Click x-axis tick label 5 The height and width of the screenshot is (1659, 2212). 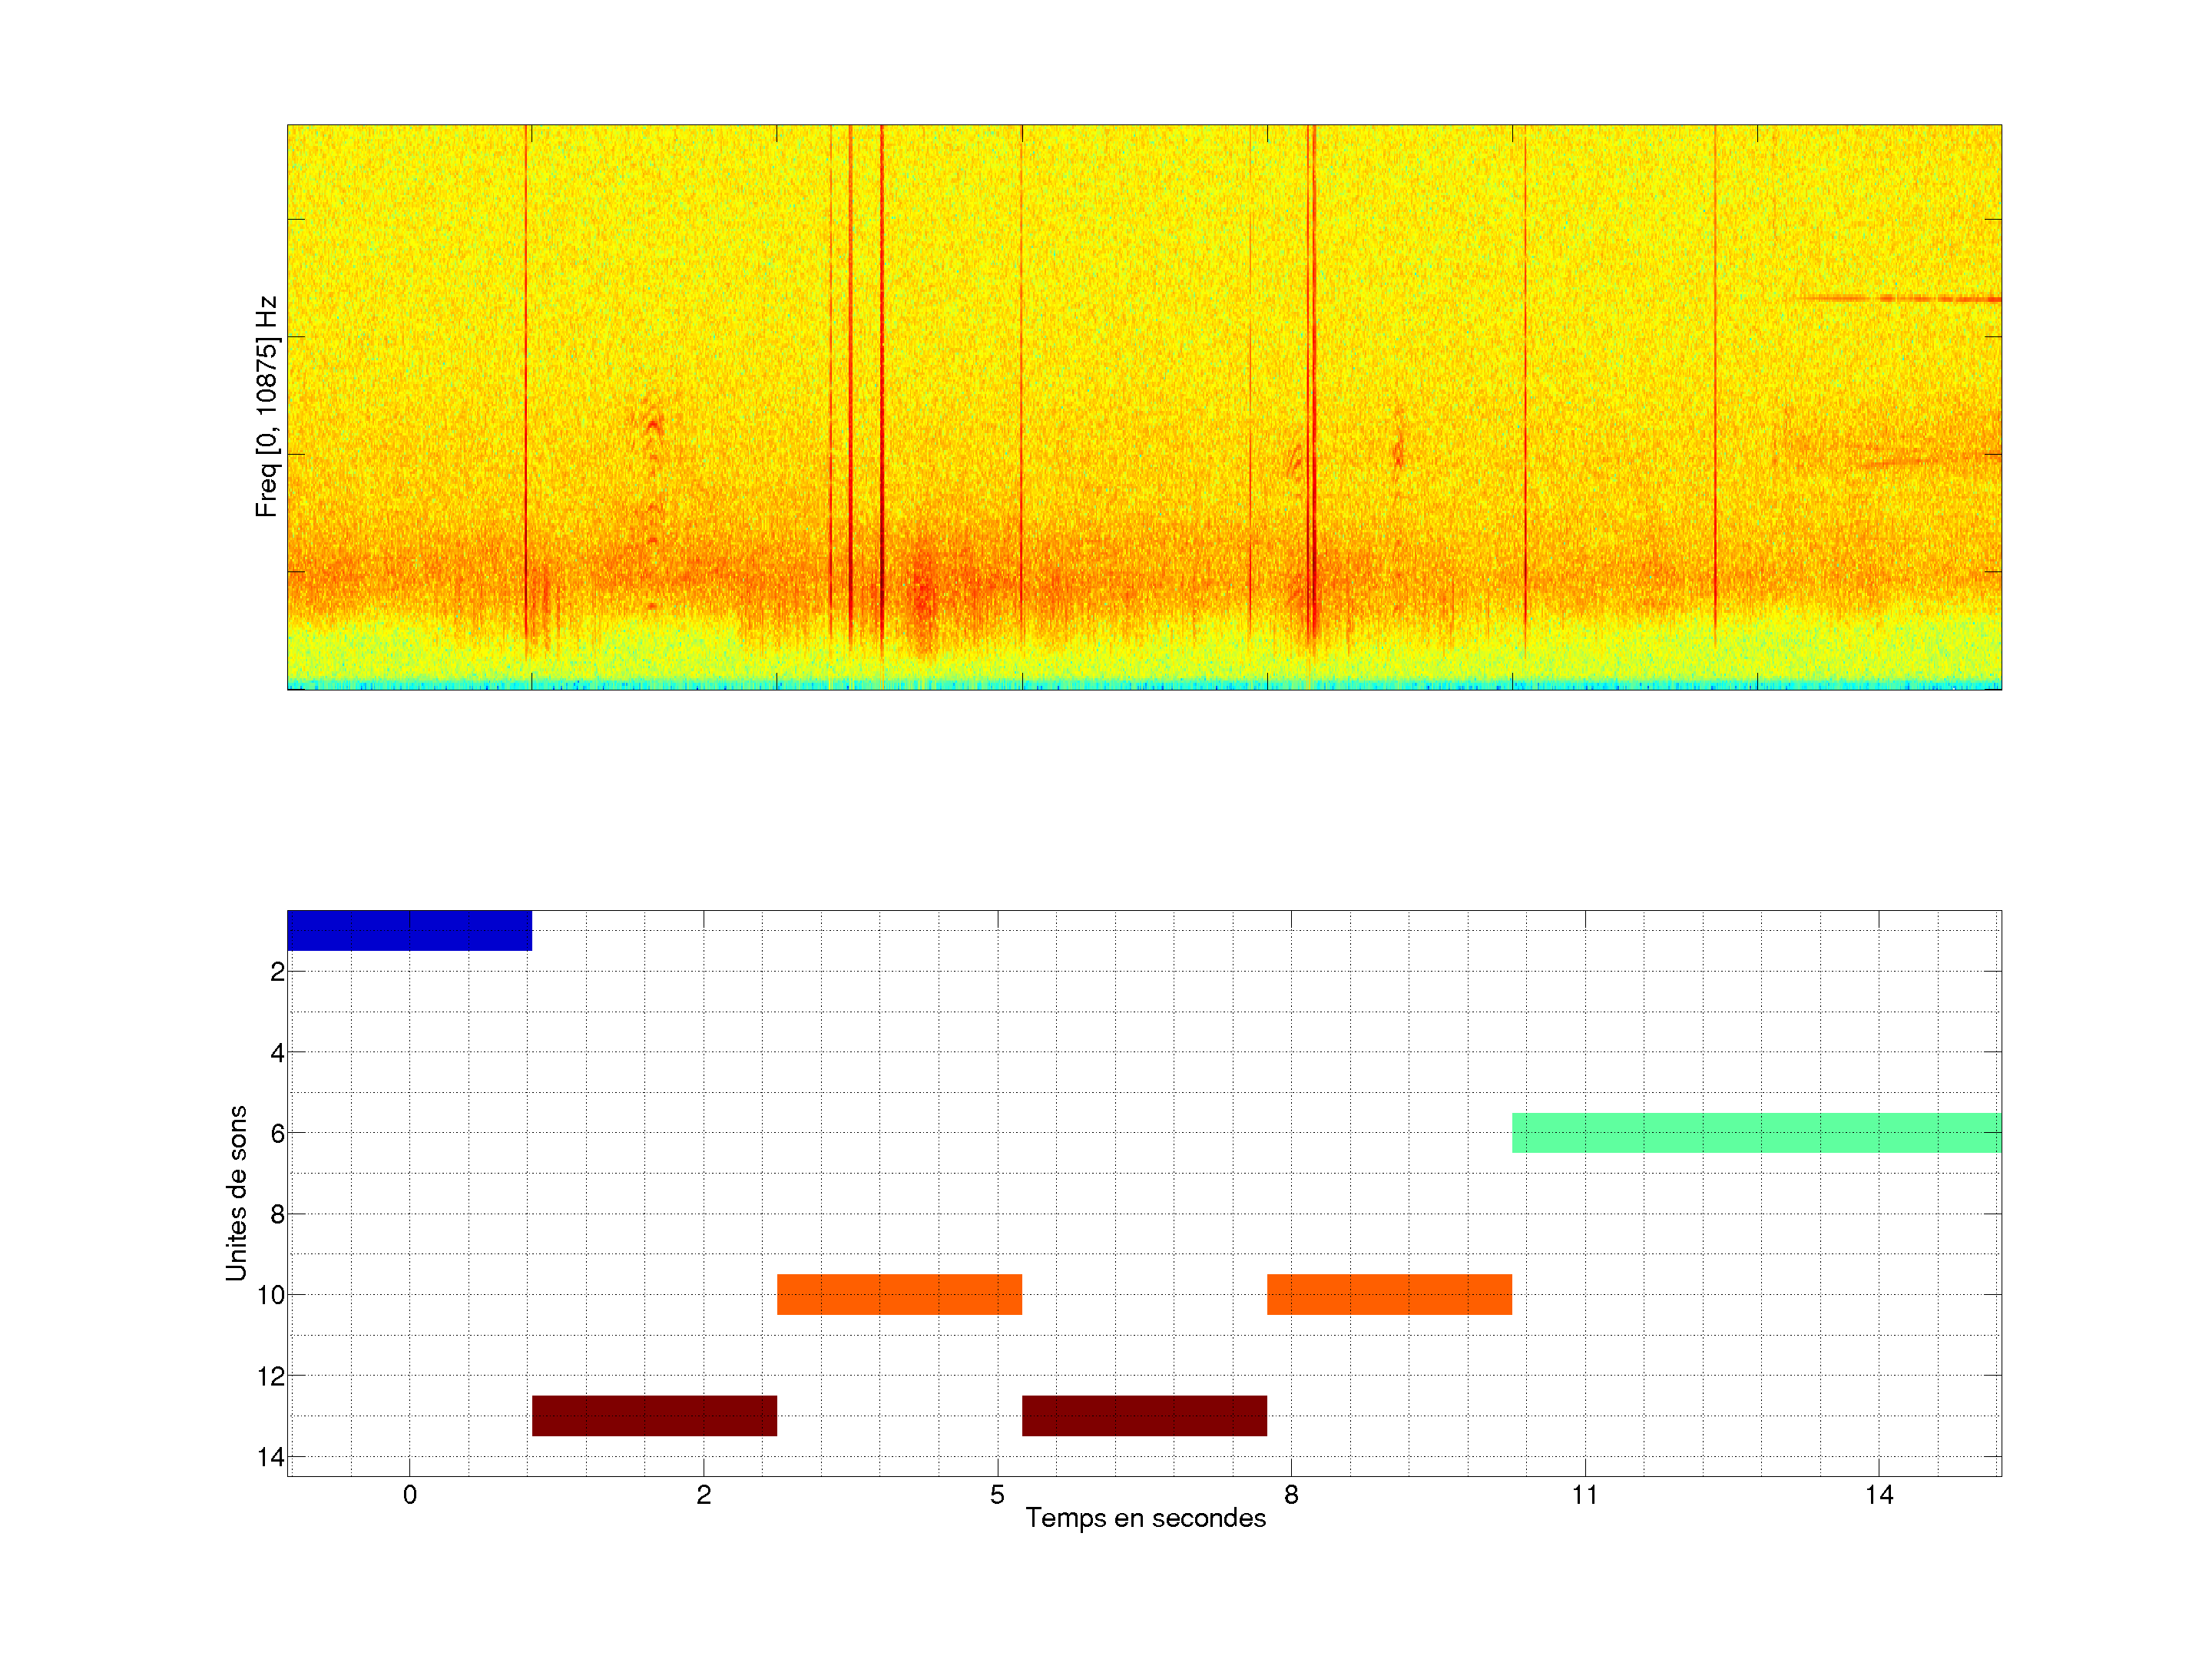[x=997, y=1495]
